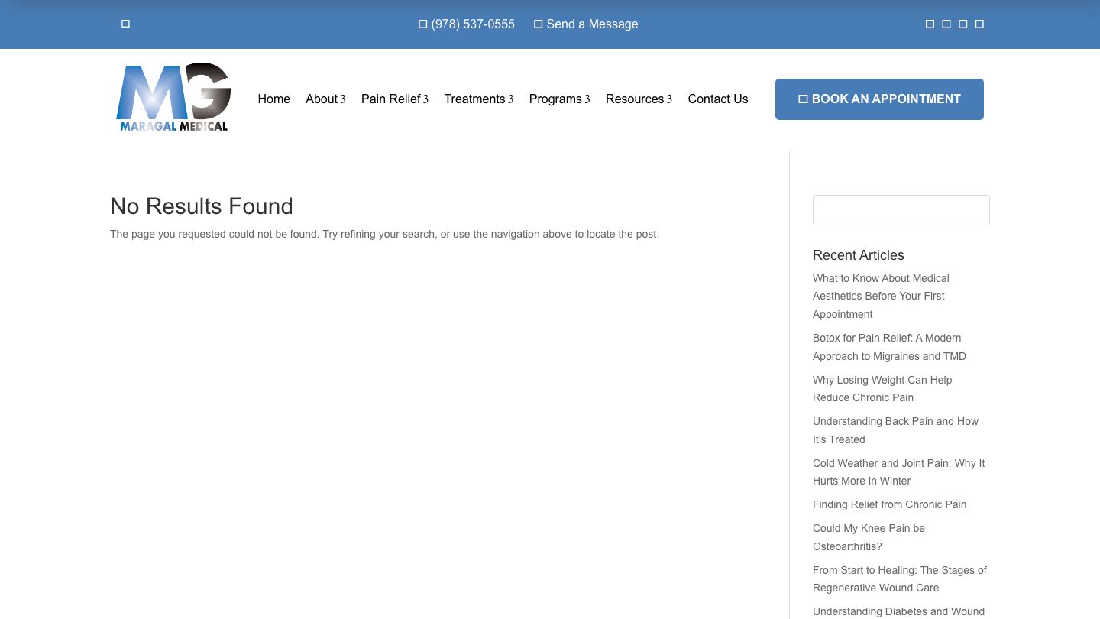Click the lone icon at left of blue top bar
The height and width of the screenshot is (619, 1100).
click(x=125, y=24)
